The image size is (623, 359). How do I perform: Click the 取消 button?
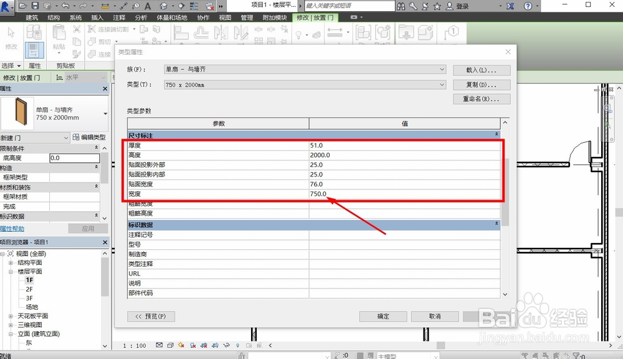point(435,317)
